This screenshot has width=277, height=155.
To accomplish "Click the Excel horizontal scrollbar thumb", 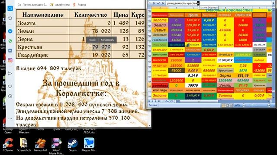I will click(x=199, y=101).
